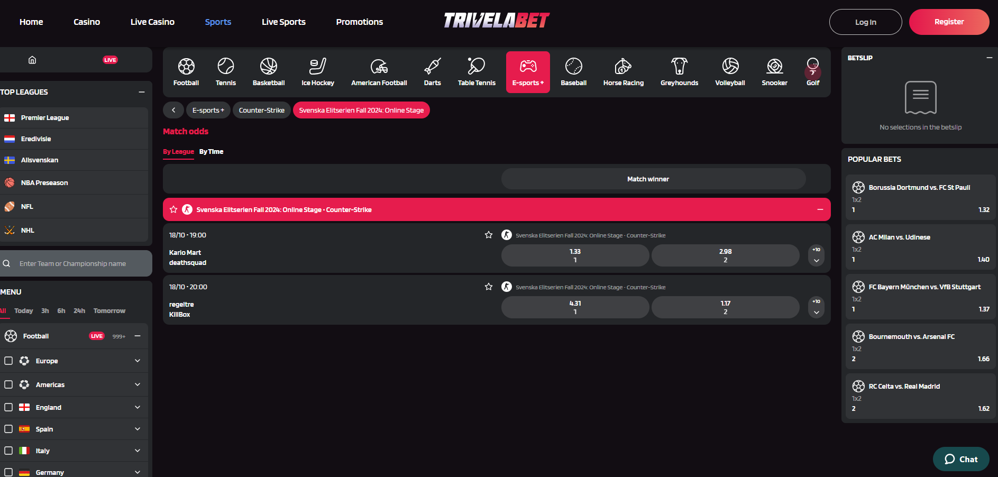This screenshot has height=477, width=998.
Task: Switch to By Time tab
Action: (211, 151)
